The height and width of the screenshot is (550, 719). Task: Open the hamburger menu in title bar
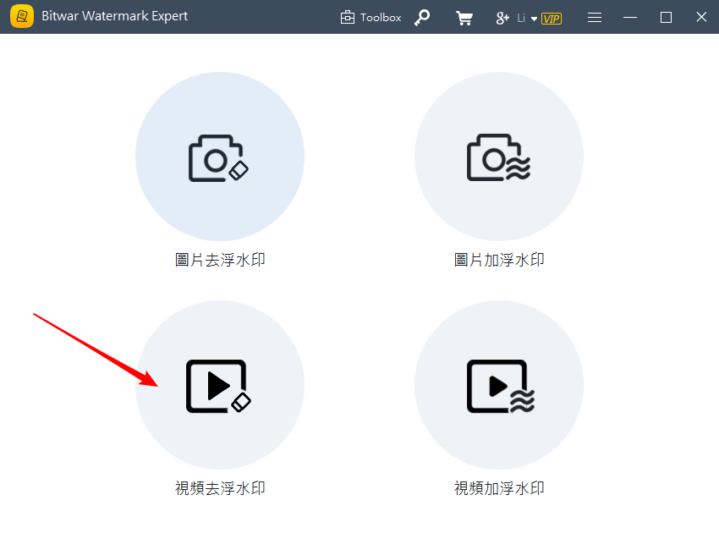coord(595,18)
